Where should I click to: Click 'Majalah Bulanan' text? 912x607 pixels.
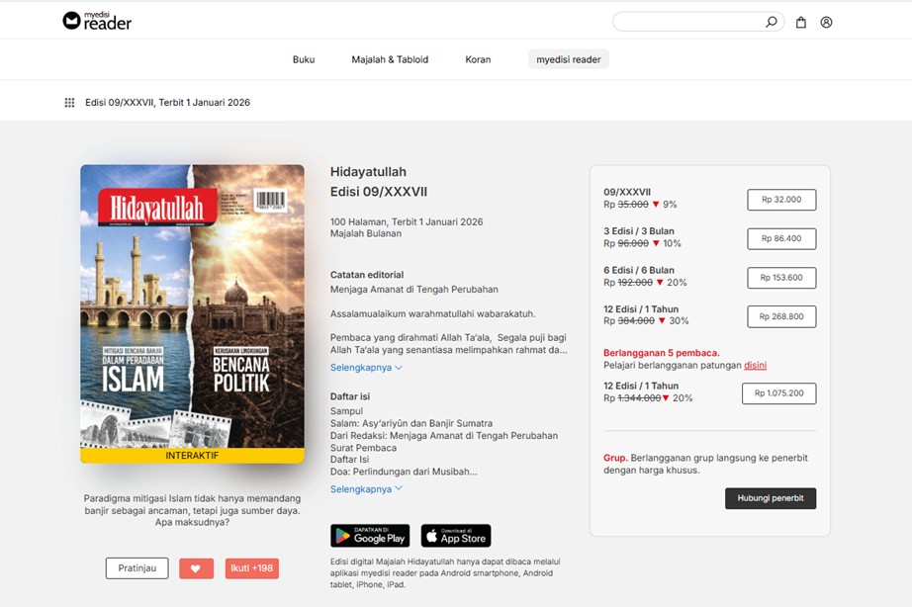click(x=366, y=233)
